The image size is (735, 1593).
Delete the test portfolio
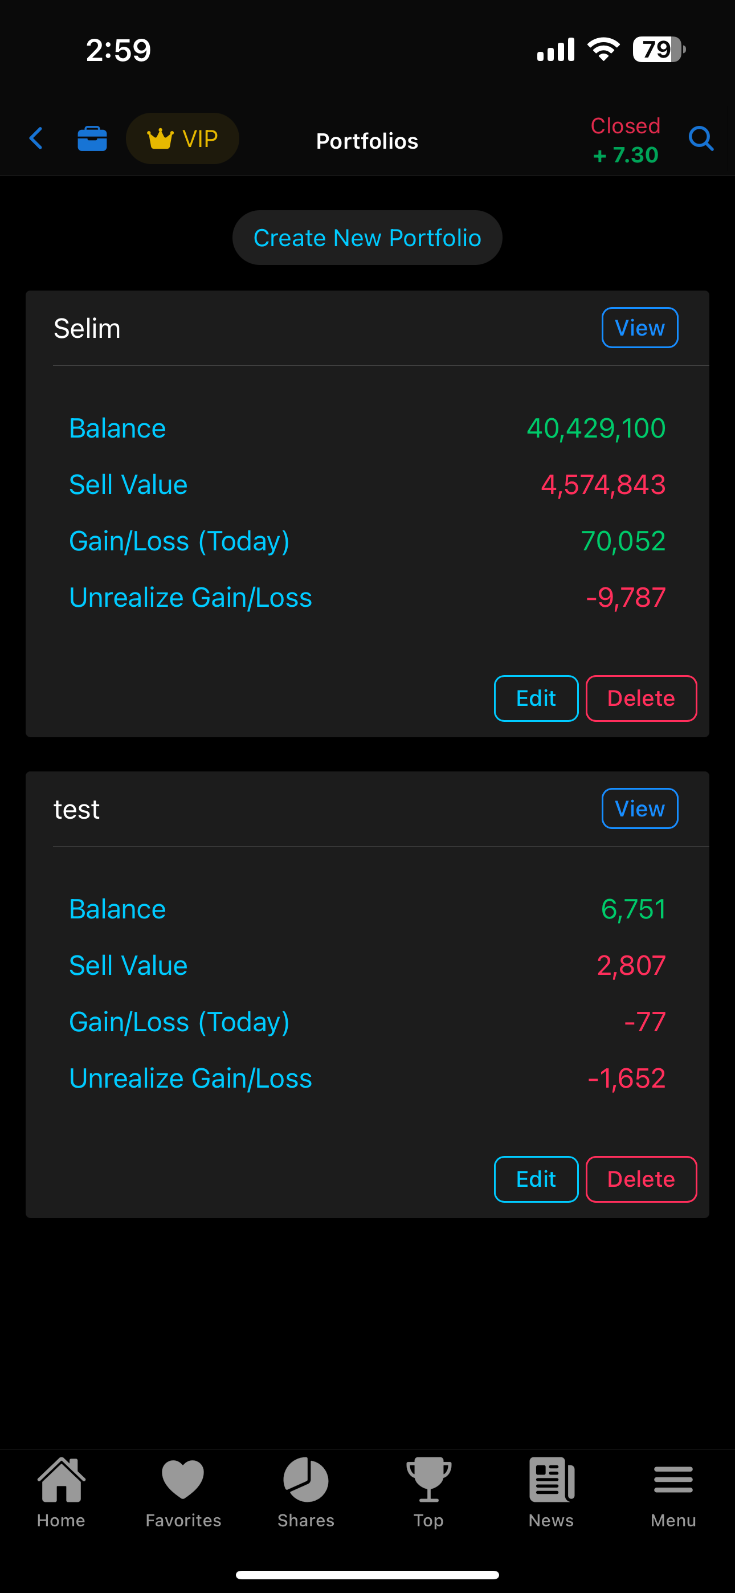(x=641, y=1179)
